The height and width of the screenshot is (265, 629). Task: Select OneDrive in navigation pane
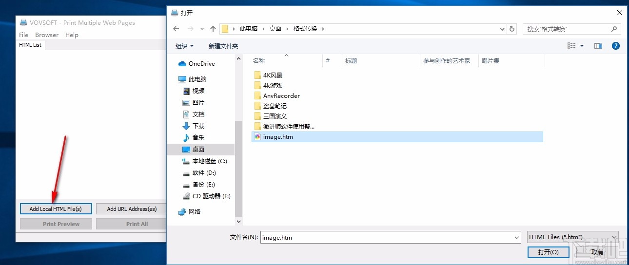pos(201,64)
